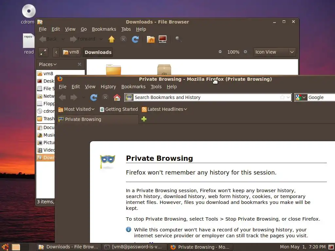Click the Ubuntu main menu icon in the panel

click(5, 247)
